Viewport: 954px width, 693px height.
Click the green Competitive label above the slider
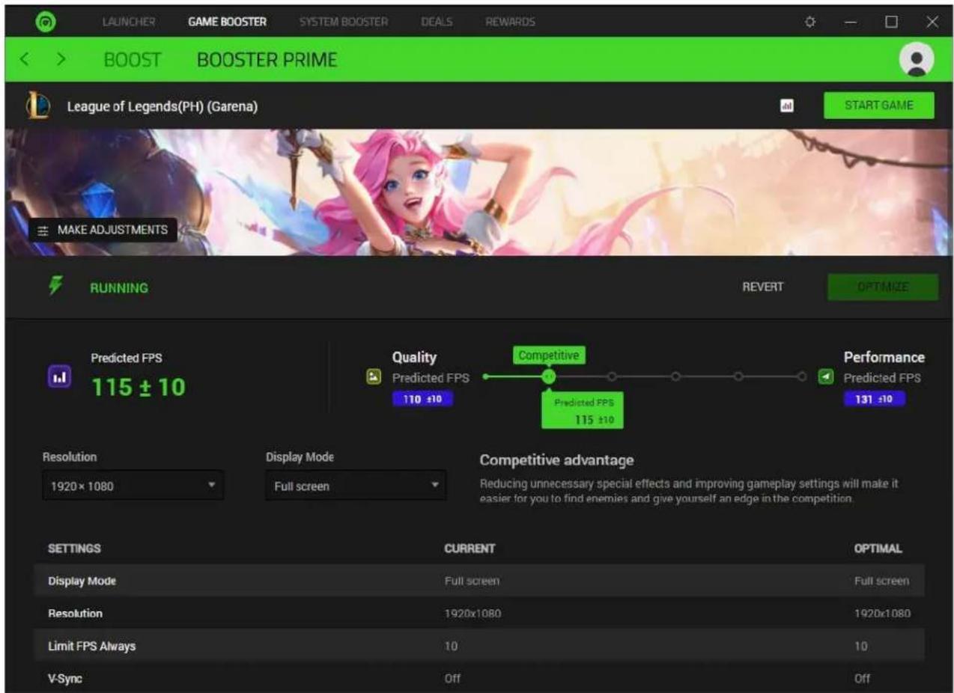[549, 355]
